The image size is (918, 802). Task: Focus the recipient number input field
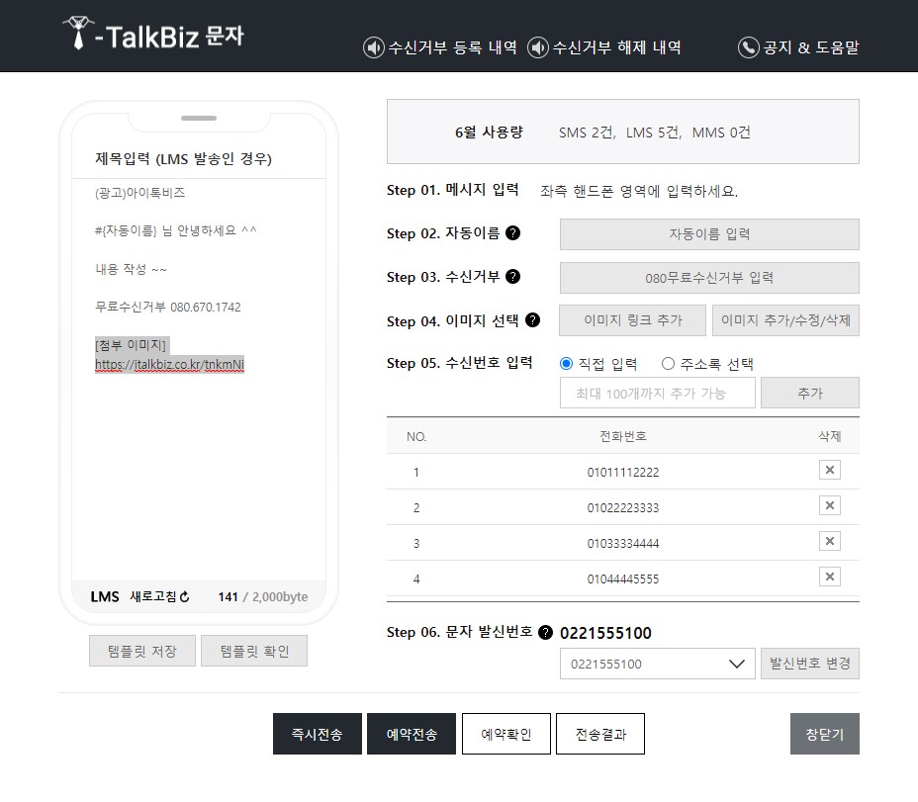pyautogui.click(x=658, y=393)
